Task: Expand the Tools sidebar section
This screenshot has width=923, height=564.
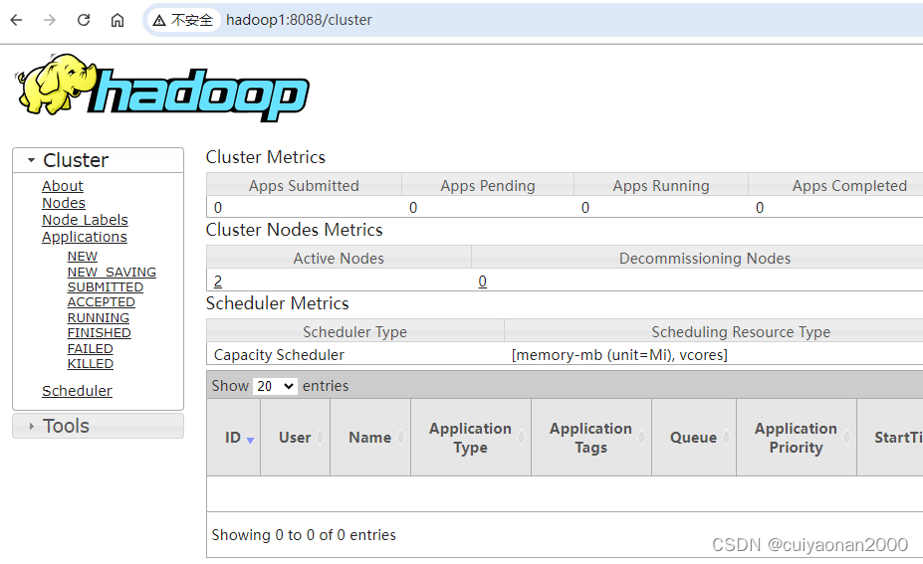Action: tap(98, 426)
